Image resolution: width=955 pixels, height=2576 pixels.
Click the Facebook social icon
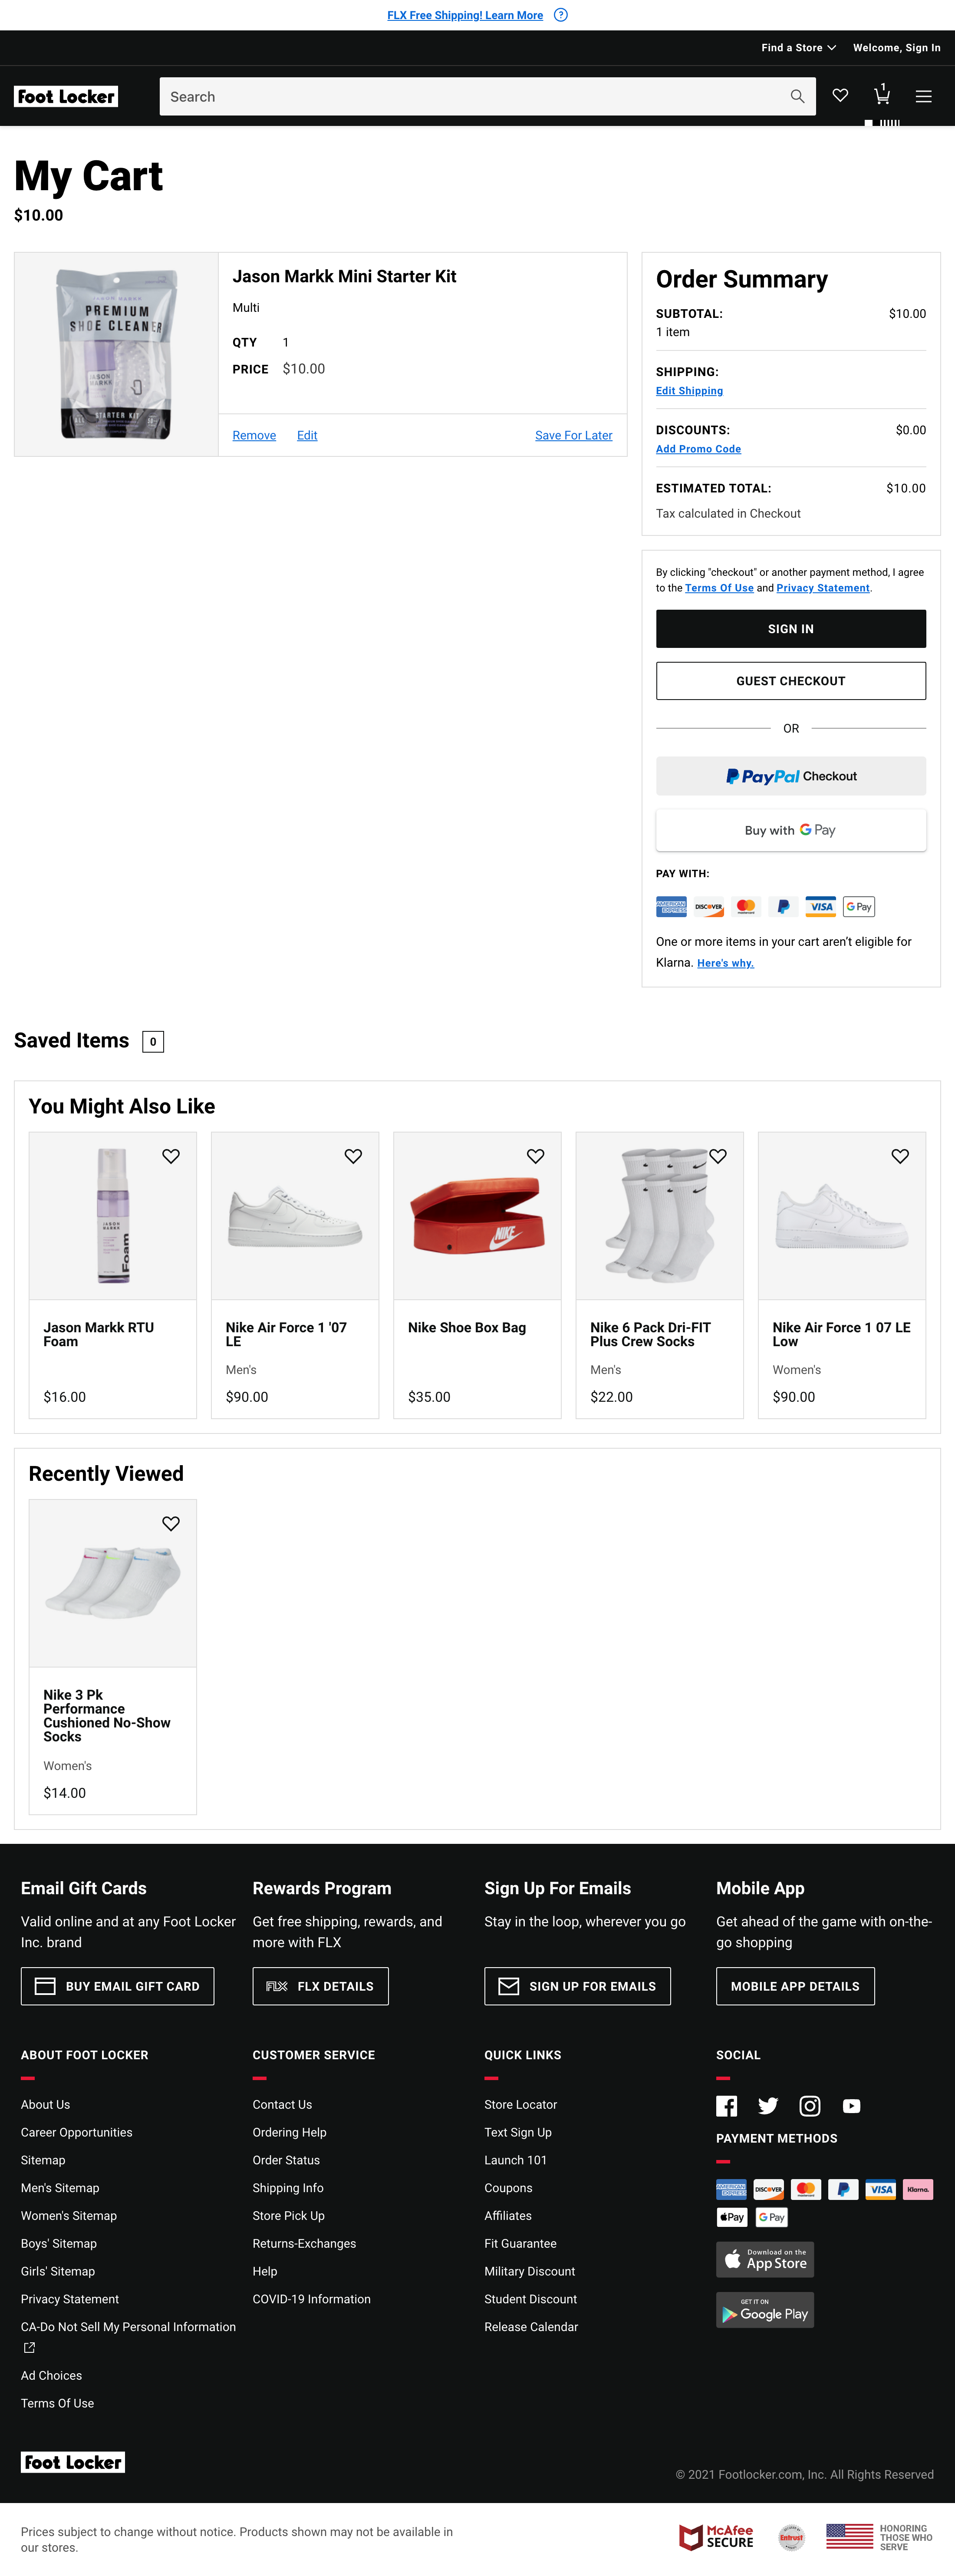(727, 2106)
